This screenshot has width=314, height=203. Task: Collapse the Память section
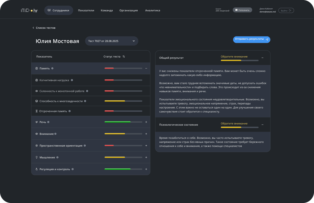point(146,68)
